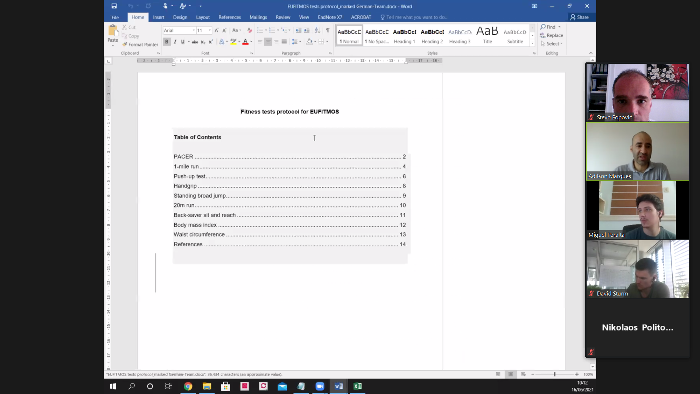Click the Cut button
700x394 pixels.
tap(129, 27)
